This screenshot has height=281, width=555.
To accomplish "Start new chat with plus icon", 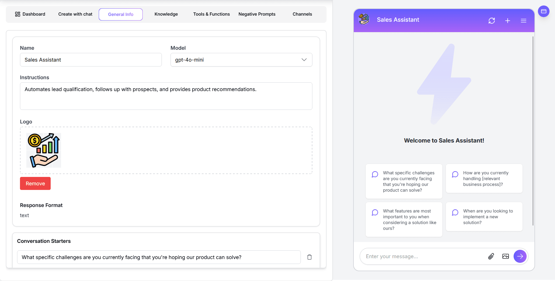I will click(508, 21).
